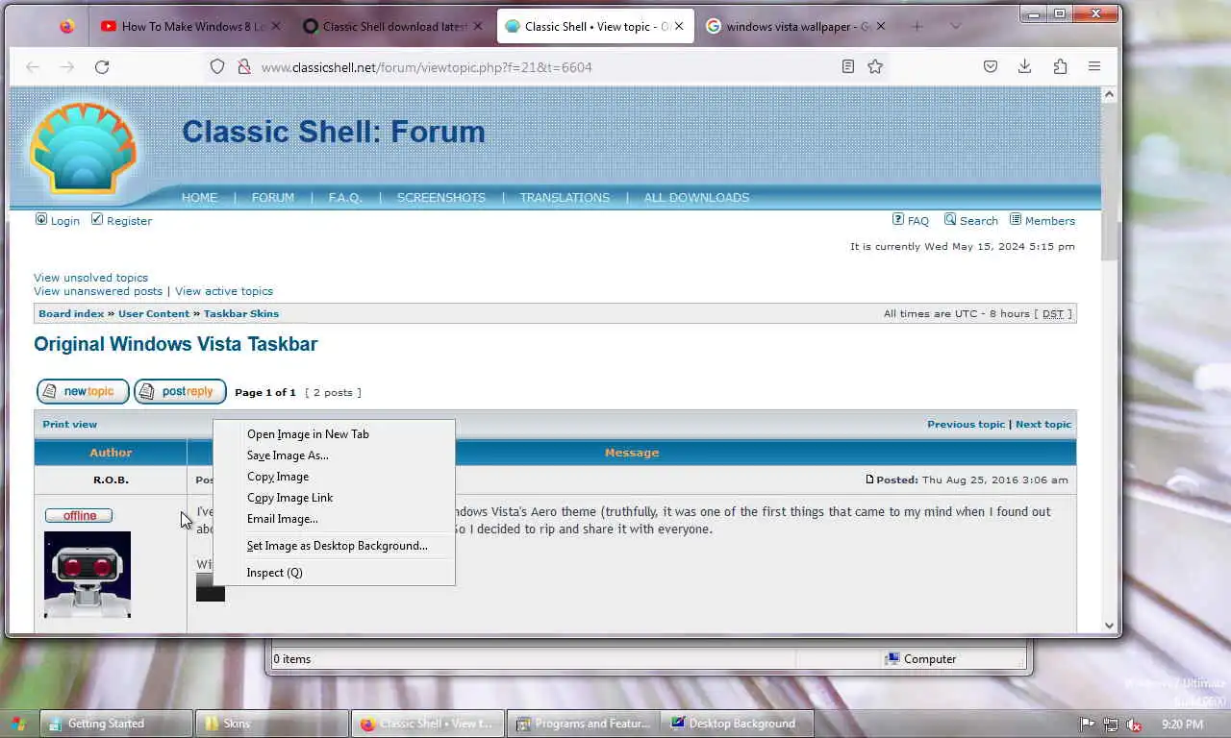Choose Inspect (Q) from context menu
Viewport: 1231px width, 738px height.
click(x=334, y=573)
